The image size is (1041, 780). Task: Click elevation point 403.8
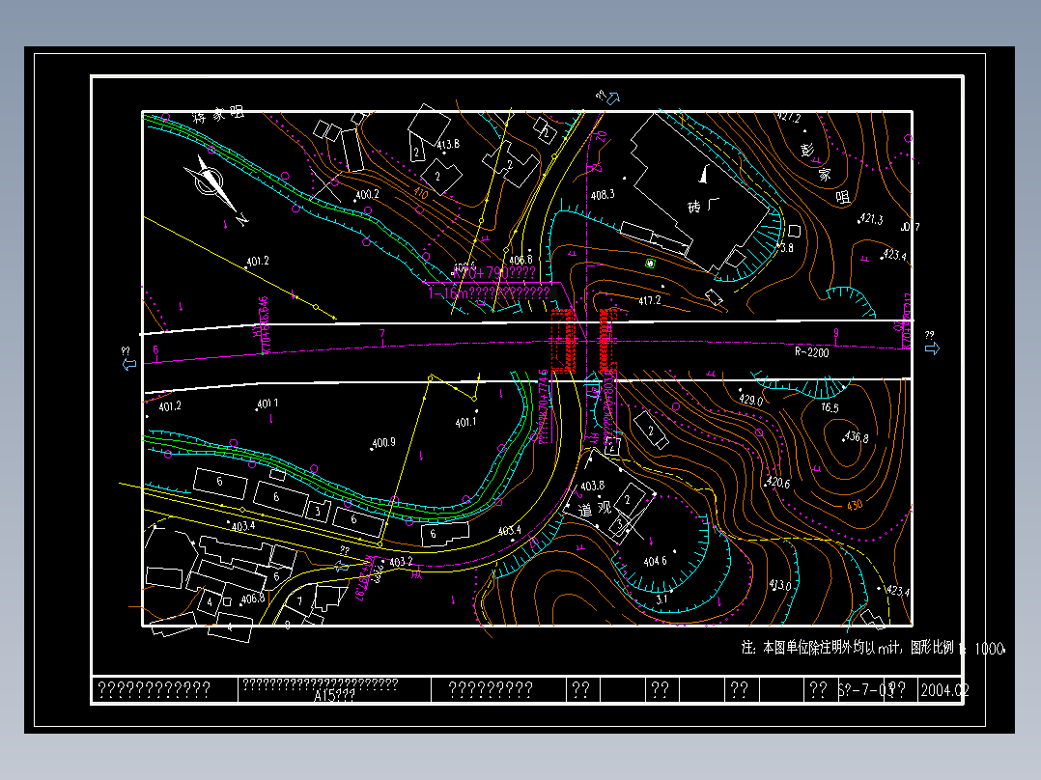(x=592, y=486)
